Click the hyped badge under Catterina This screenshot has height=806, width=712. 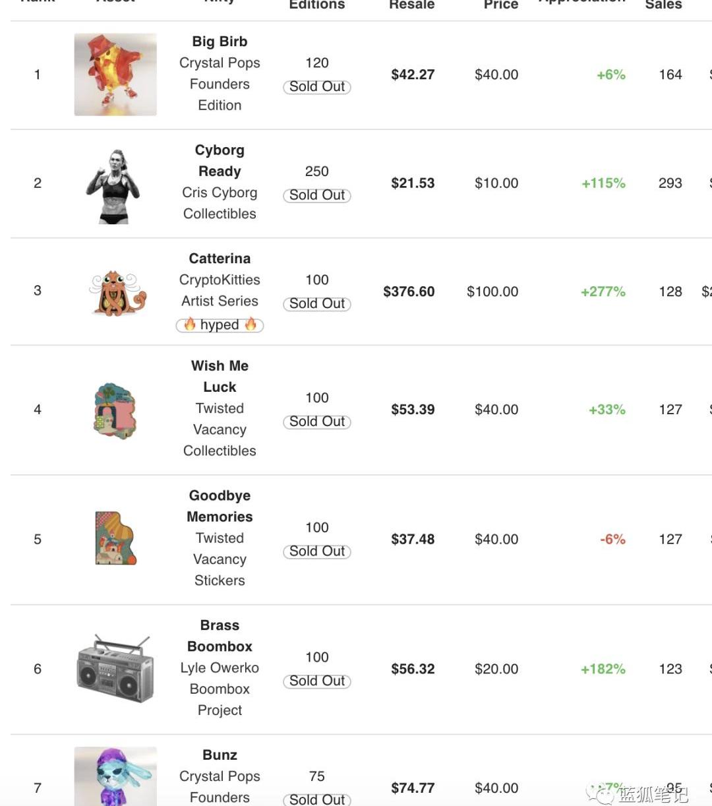[x=220, y=325]
